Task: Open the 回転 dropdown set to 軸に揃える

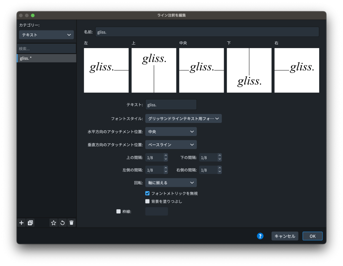Action: coord(171,183)
